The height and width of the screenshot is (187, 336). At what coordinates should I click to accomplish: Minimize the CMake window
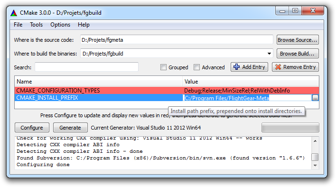pyautogui.click(x=282, y=11)
